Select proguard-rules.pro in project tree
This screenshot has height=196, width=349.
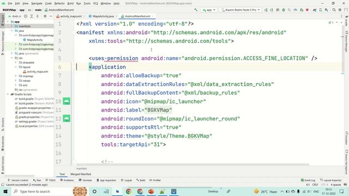pyautogui.click(x=34, y=113)
